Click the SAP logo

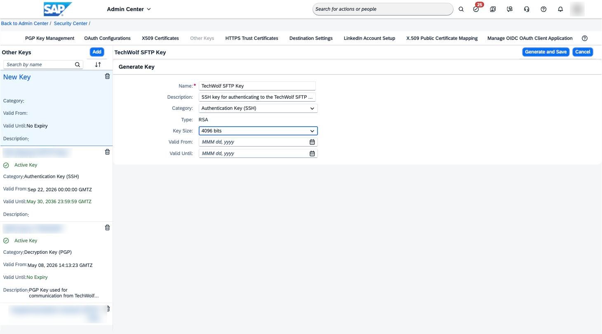(58, 9)
